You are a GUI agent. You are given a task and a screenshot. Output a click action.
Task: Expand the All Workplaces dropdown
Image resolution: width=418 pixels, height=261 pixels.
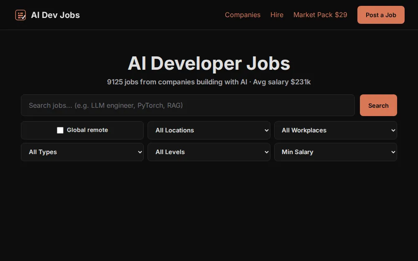click(335, 130)
